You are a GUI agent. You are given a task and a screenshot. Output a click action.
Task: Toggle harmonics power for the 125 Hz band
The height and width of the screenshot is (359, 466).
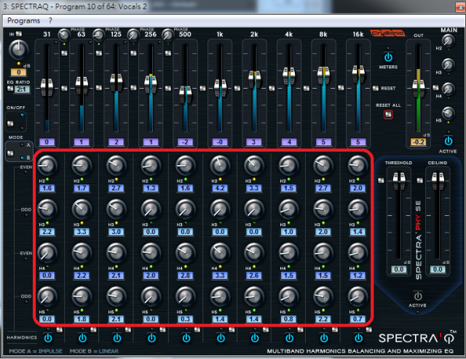(117, 338)
